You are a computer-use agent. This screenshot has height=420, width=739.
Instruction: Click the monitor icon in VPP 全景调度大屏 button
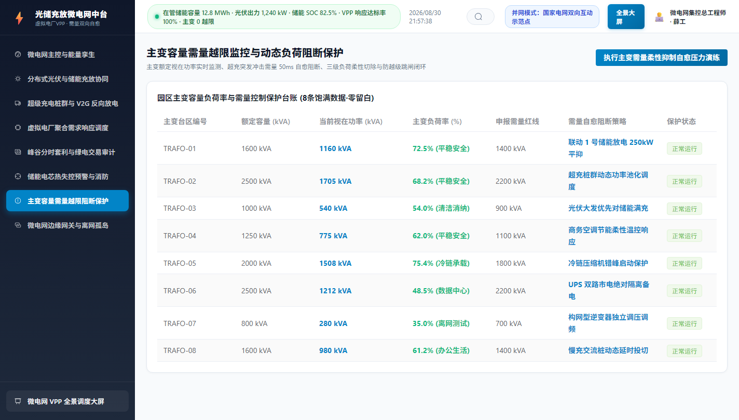[18, 401]
